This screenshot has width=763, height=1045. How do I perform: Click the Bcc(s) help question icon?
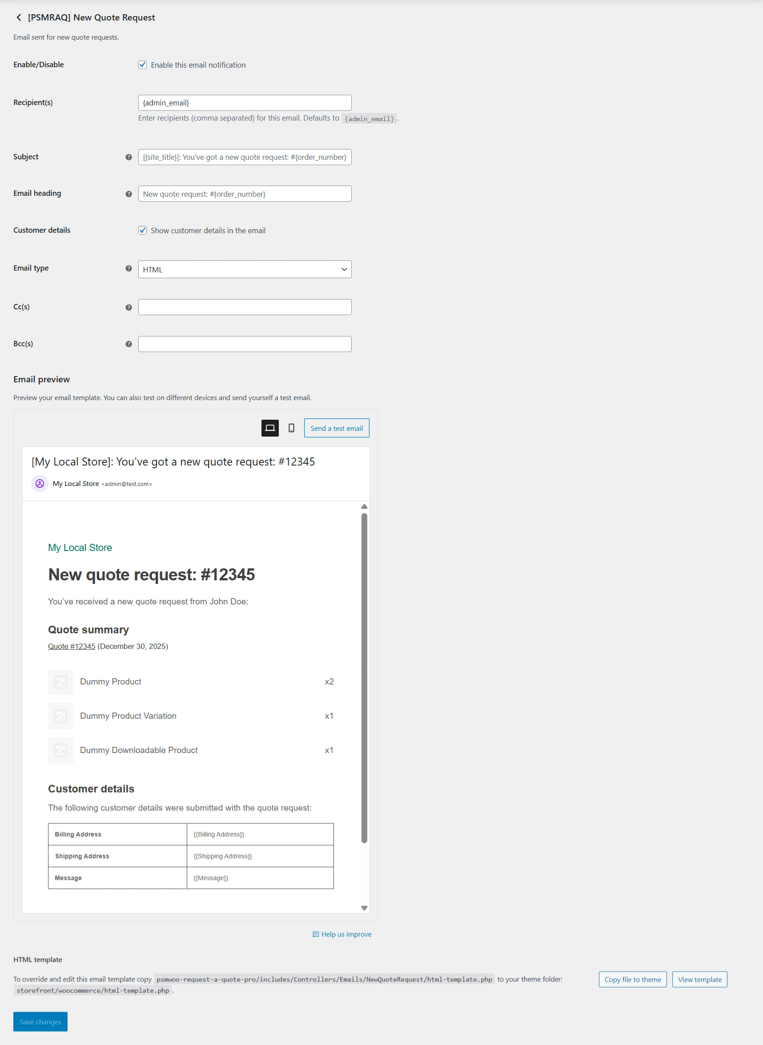coord(129,344)
